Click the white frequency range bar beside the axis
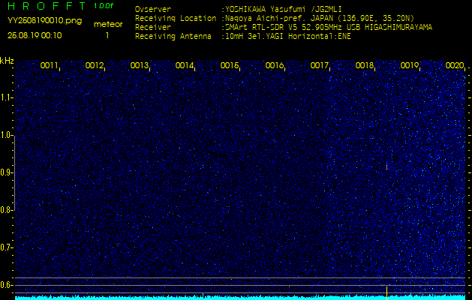 [x=14, y=173]
